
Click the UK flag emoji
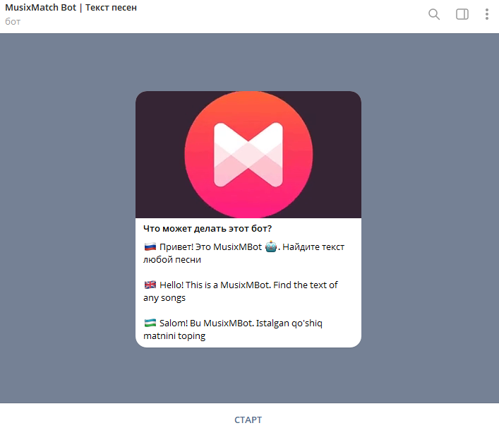point(150,285)
